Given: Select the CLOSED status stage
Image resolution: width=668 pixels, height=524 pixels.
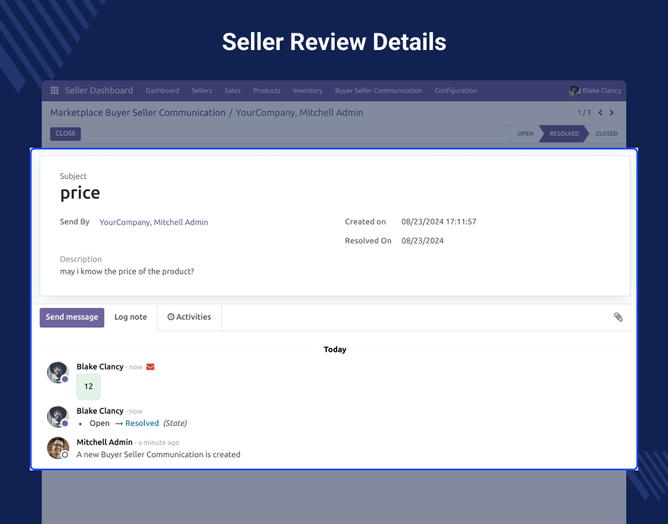Looking at the screenshot, I should 607,133.
